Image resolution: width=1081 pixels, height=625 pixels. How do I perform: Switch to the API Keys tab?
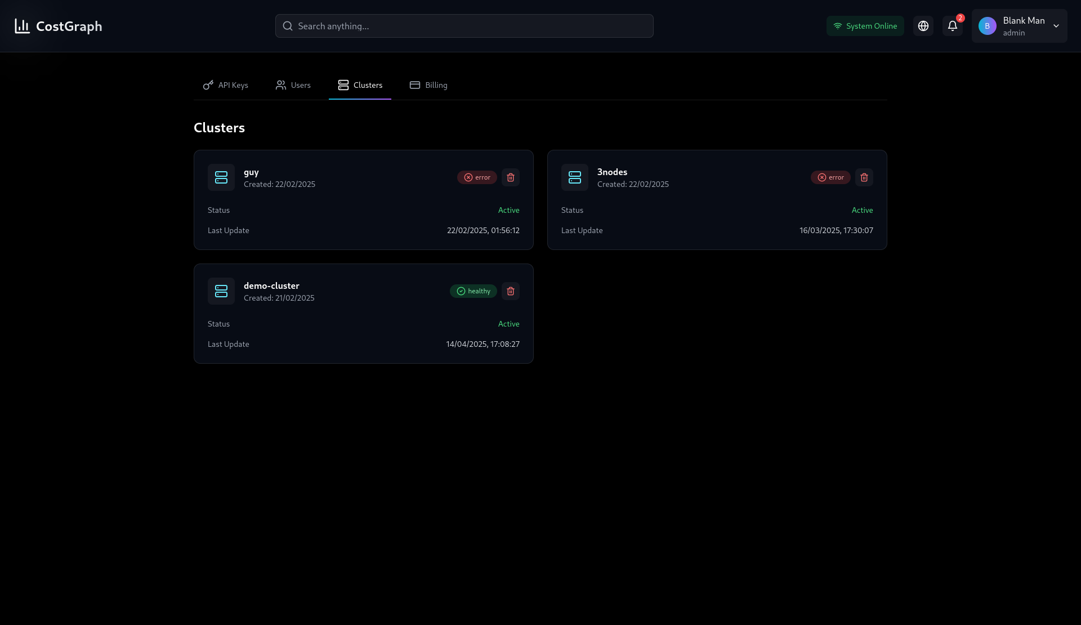[226, 85]
